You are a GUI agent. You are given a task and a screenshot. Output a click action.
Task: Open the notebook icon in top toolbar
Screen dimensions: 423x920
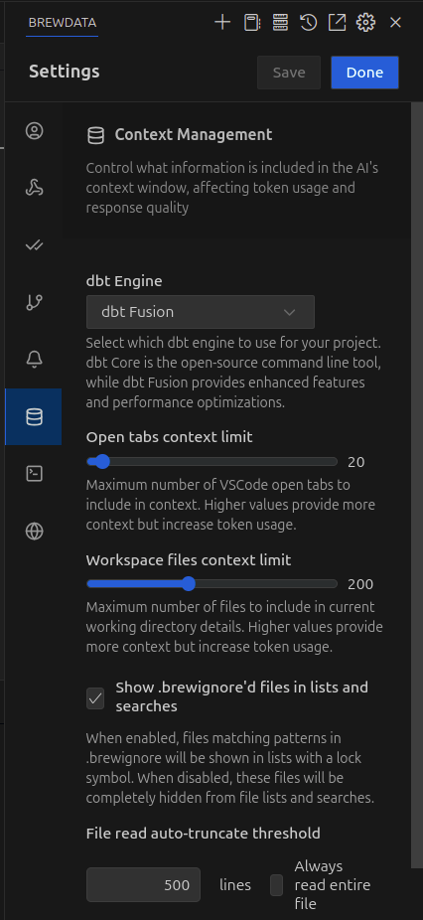pos(252,23)
